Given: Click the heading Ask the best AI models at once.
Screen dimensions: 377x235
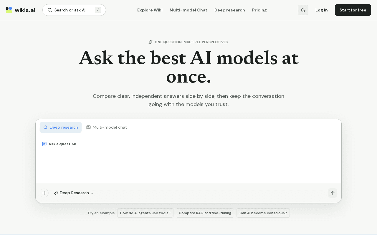Looking at the screenshot, I should pyautogui.click(x=188, y=67).
